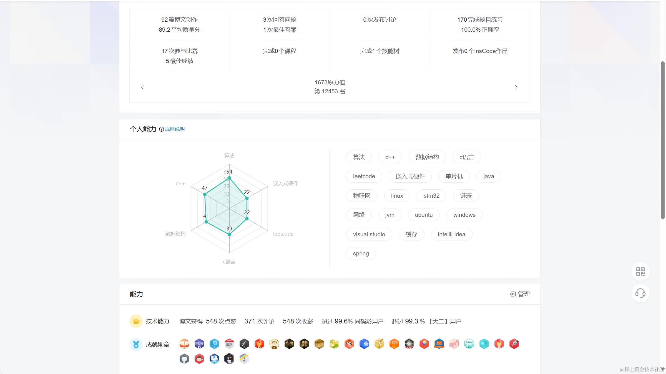Click the GitHub cat badge
Image resolution: width=666 pixels, height=374 pixels.
point(184,359)
